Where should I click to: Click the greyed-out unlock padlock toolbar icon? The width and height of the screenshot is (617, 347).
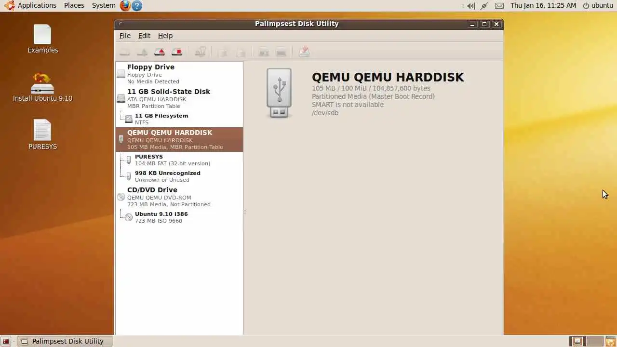[223, 52]
